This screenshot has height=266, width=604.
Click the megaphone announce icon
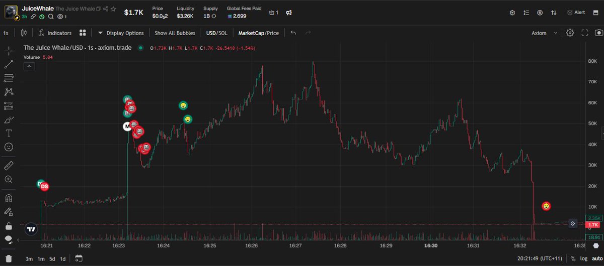tap(289, 13)
